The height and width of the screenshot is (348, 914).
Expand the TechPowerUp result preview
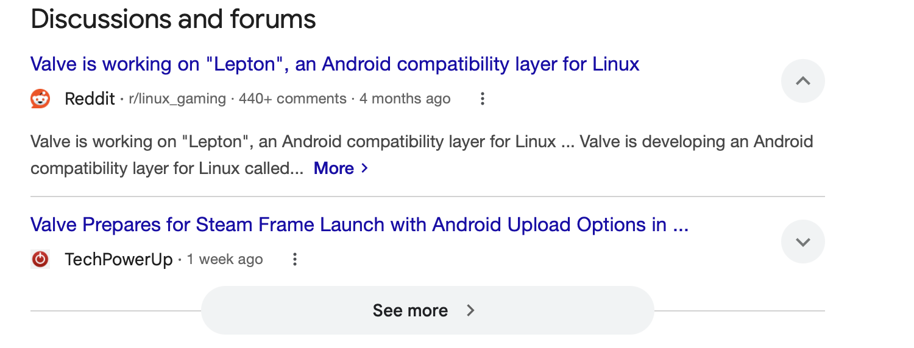pyautogui.click(x=802, y=242)
